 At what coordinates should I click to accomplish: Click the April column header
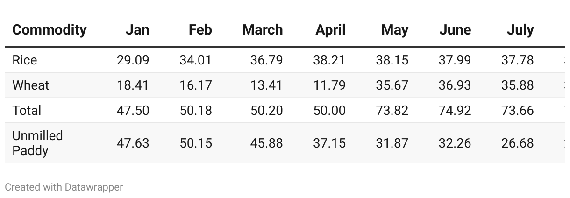point(331,30)
